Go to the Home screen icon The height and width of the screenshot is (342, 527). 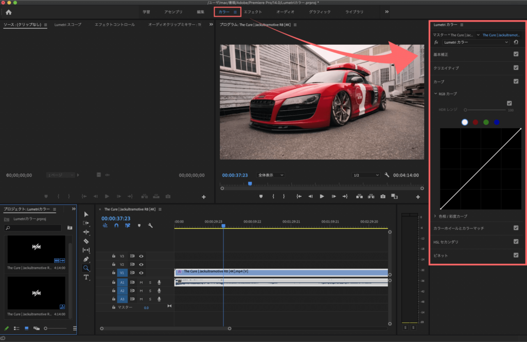point(9,12)
